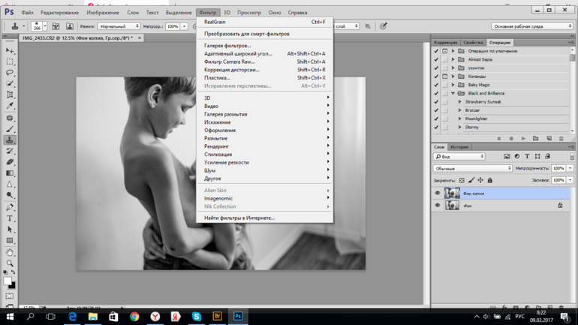Screen dimensions: 578x325
Task: Select the Lasso tool in the toolbar
Action: click(10, 73)
